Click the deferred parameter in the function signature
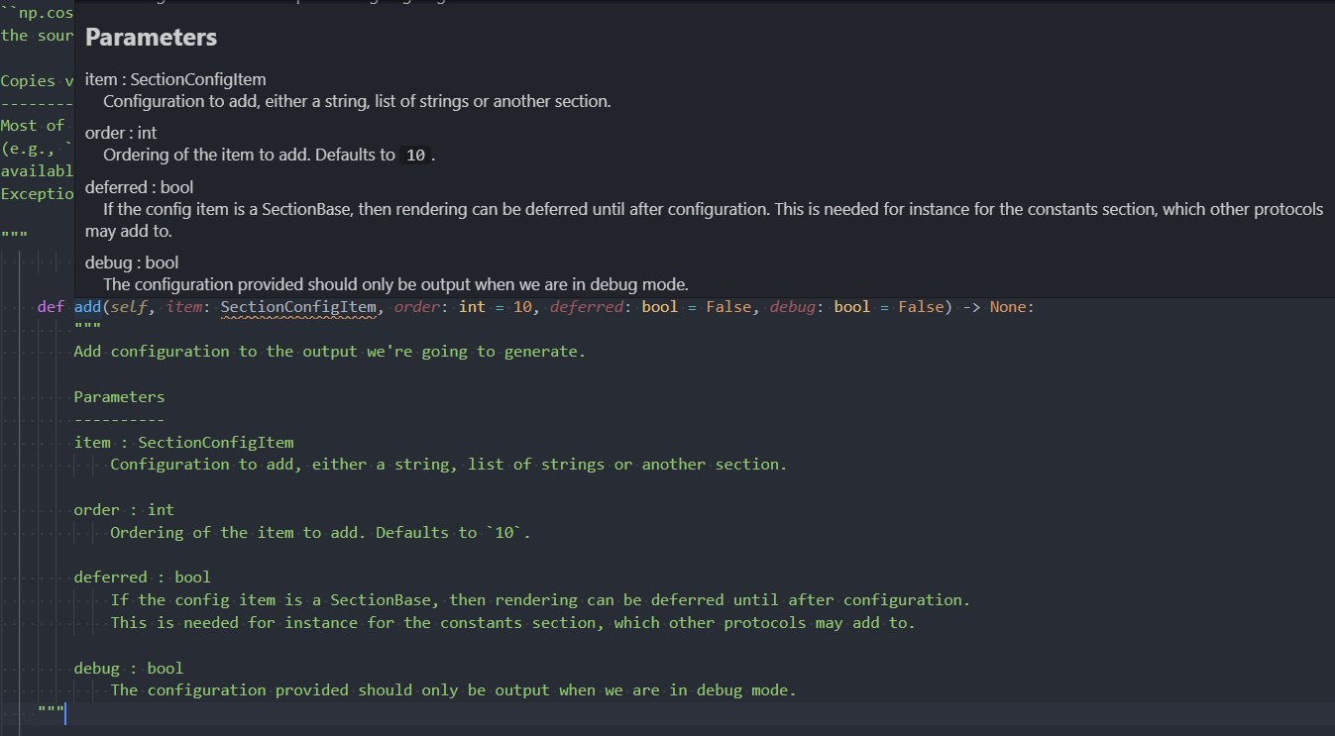Image resolution: width=1335 pixels, height=736 pixels. pos(587,306)
